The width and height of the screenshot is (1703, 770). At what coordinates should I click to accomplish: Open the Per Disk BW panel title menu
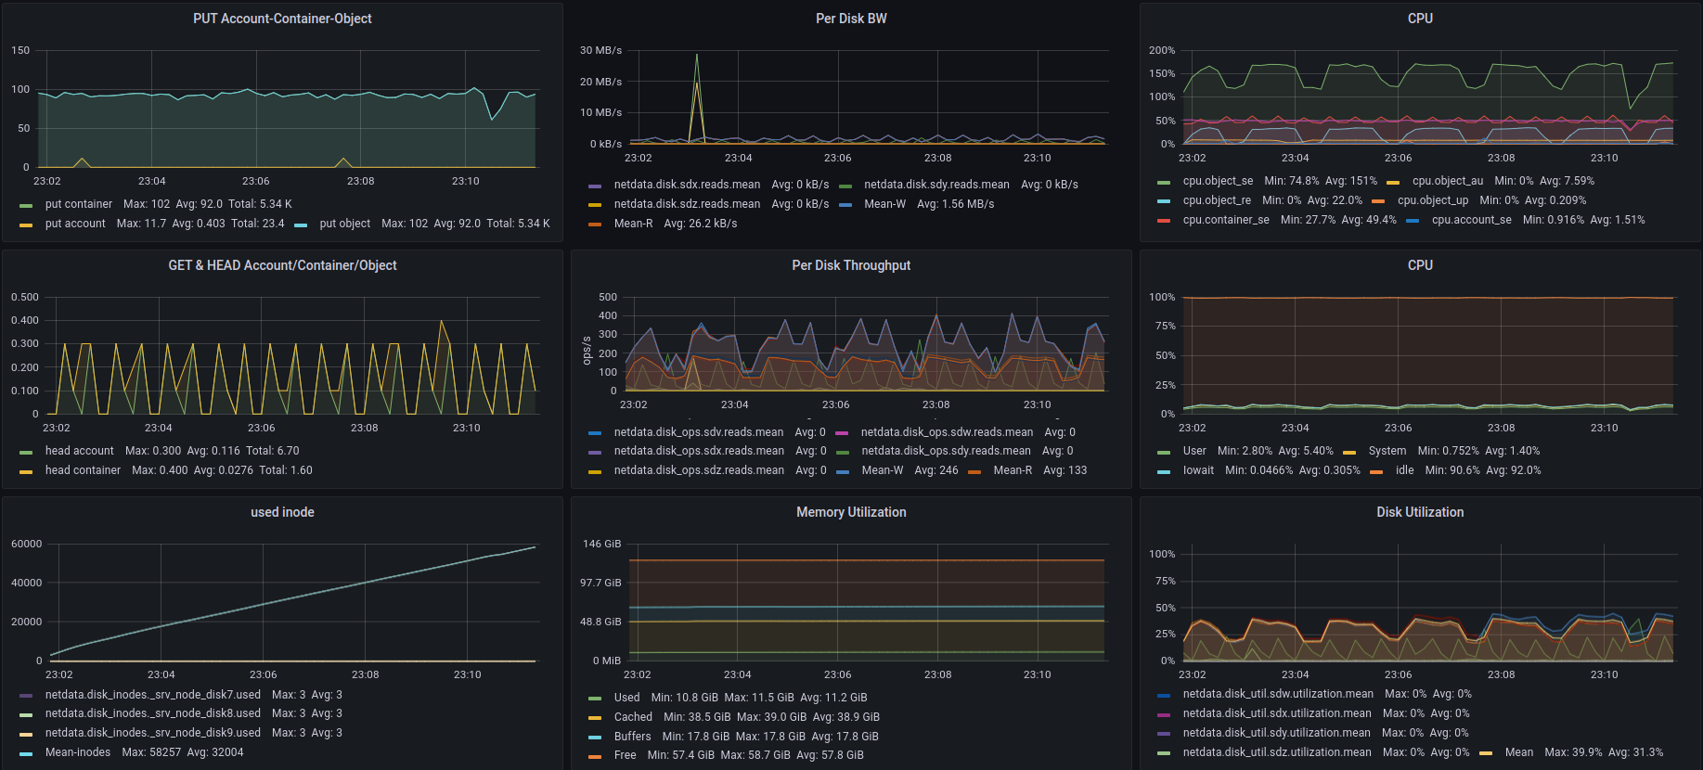click(x=851, y=19)
